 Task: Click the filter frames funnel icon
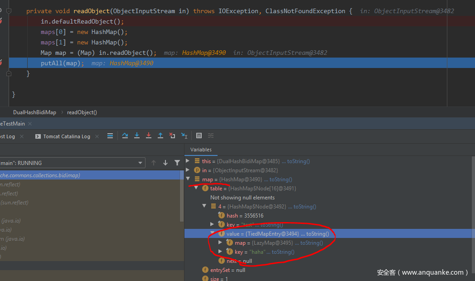tap(177, 163)
